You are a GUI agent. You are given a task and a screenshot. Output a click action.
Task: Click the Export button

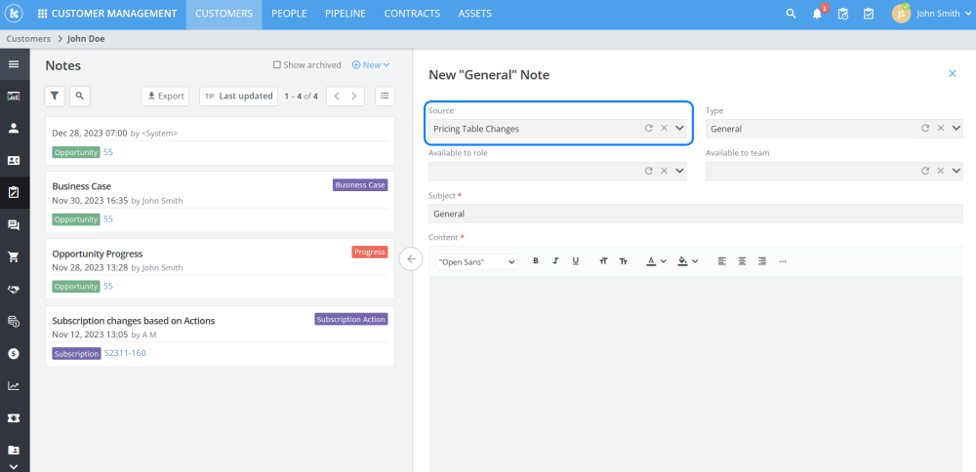(x=165, y=96)
